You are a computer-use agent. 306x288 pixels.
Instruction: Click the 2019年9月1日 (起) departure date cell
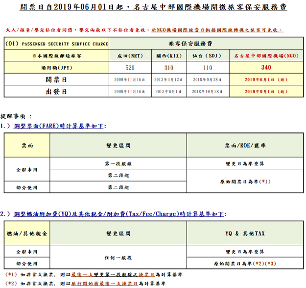pyautogui.click(x=266, y=92)
